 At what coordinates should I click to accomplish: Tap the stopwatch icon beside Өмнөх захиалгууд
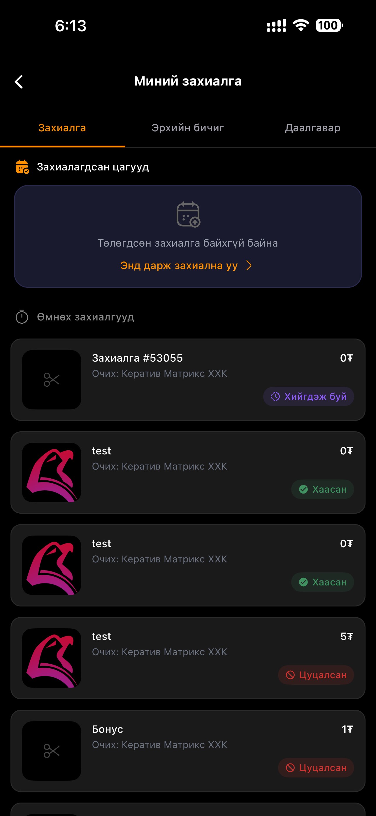[22, 317]
